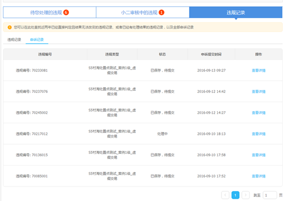View details for violation 70136015
Image resolution: width=288 pixels, height=201 pixels.
coord(258,155)
